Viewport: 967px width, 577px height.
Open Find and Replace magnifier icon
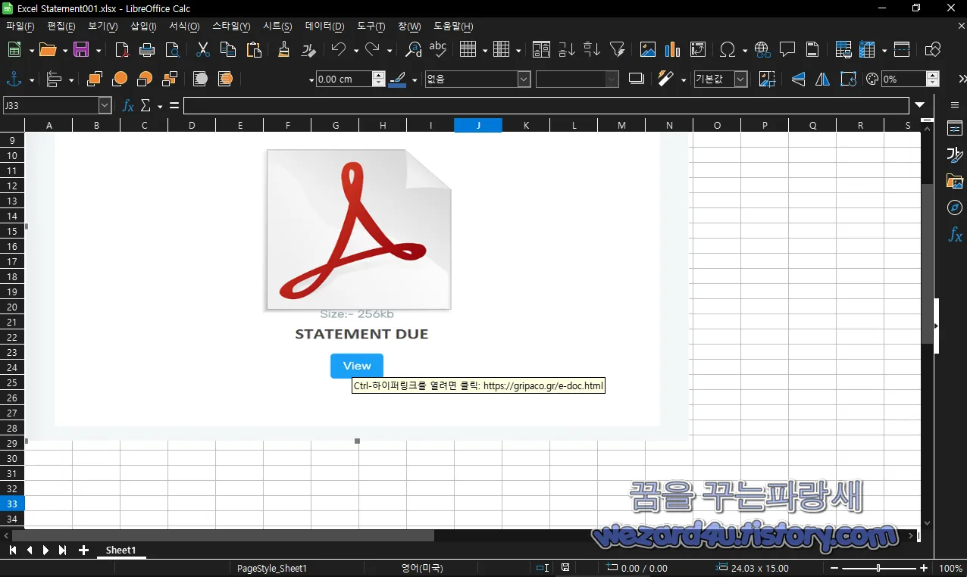click(413, 50)
